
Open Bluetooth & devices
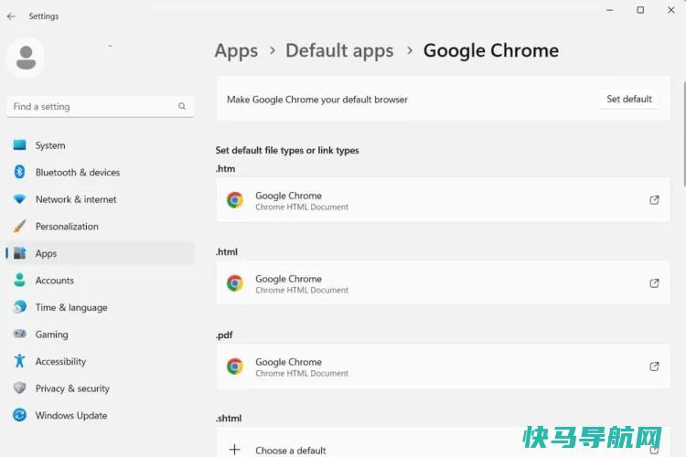(101, 173)
